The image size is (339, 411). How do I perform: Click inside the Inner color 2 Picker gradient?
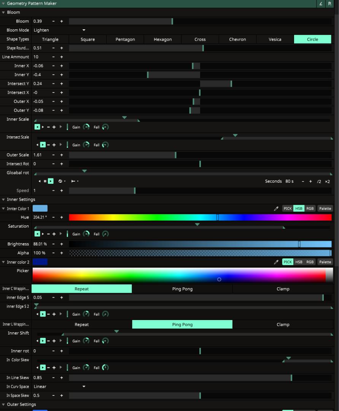pos(183,275)
